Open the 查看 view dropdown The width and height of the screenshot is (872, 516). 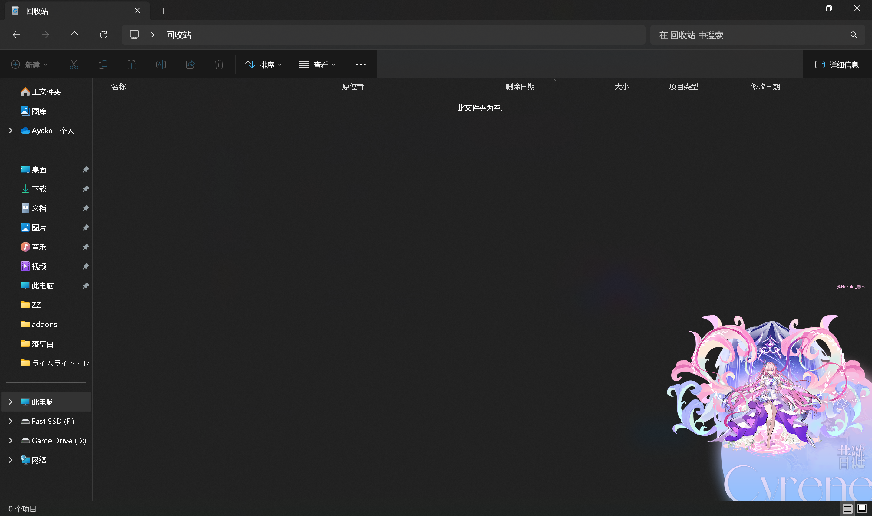[x=317, y=65]
